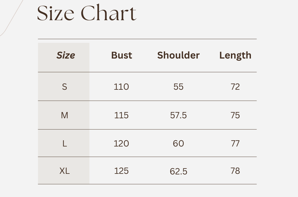The image size is (298, 197).
Task: Select the M size row label
Action: pyautogui.click(x=64, y=115)
